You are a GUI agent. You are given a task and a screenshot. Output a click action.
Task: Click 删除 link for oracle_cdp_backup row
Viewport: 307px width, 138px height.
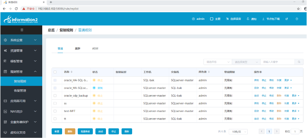coord(279,96)
